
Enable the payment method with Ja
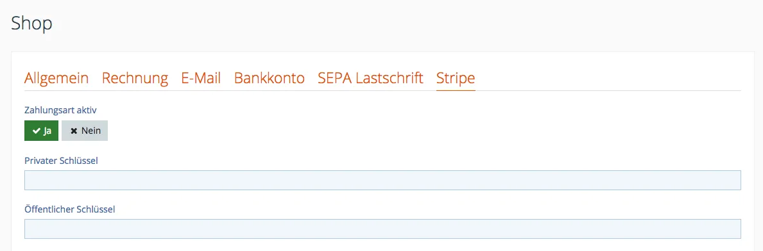pos(41,131)
